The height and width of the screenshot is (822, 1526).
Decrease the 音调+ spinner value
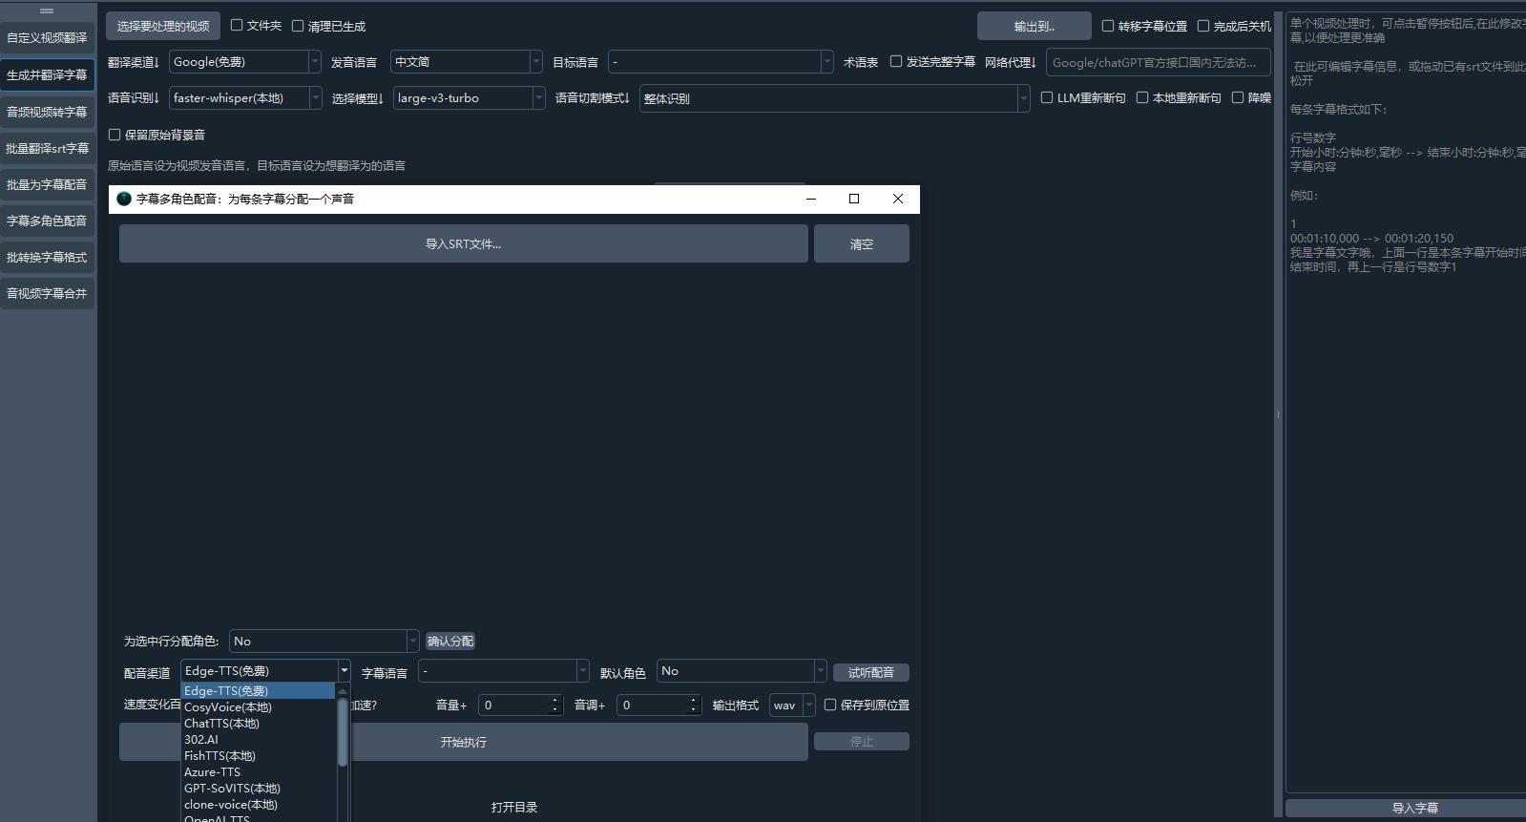click(694, 709)
